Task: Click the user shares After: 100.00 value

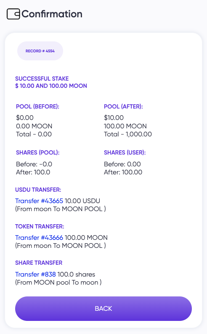Action: click(123, 172)
